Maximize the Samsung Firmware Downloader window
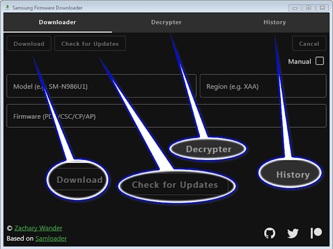 coord(309,8)
